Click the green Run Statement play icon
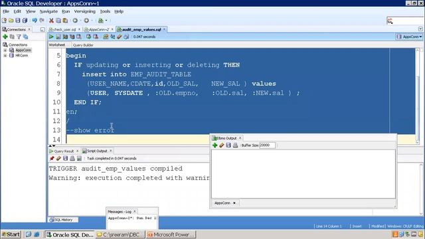The image size is (425, 239). tap(51, 37)
